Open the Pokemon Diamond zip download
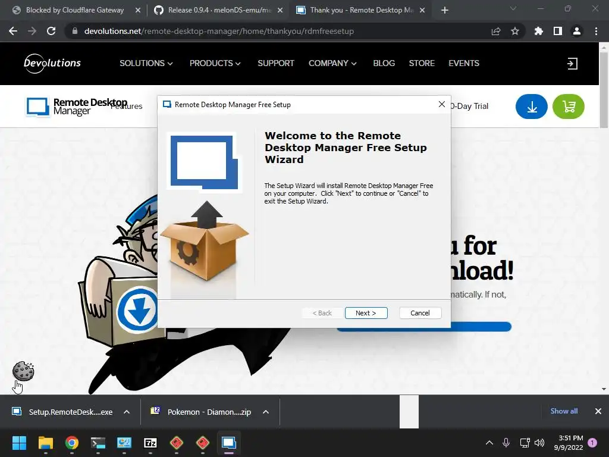This screenshot has width=609, height=457. (x=202, y=412)
